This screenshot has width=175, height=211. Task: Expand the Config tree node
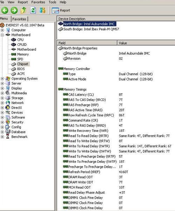[2, 127]
